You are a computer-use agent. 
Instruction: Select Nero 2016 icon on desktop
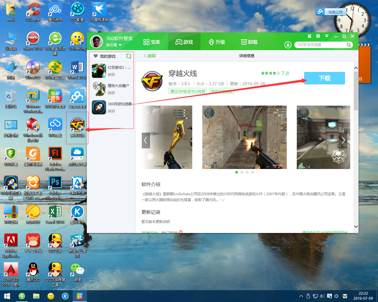33,41
